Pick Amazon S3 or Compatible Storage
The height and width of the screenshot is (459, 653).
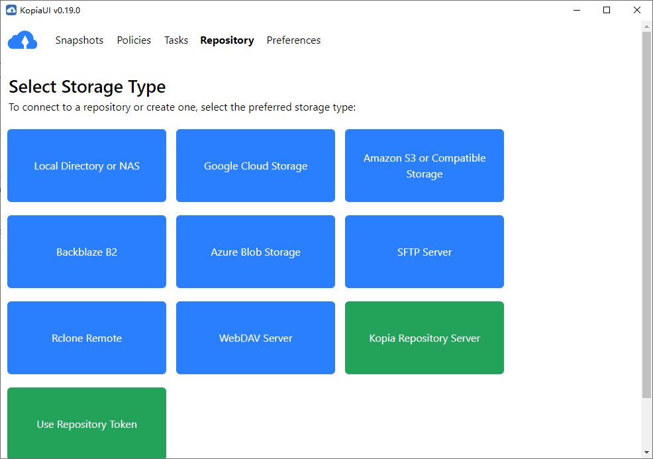[x=425, y=166]
